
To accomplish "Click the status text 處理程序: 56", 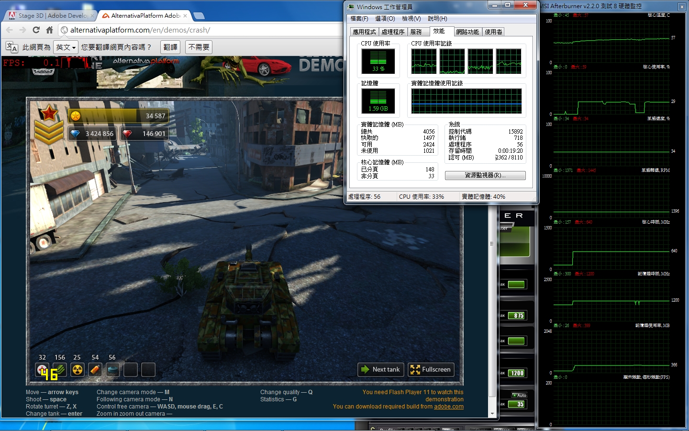I will tap(364, 197).
